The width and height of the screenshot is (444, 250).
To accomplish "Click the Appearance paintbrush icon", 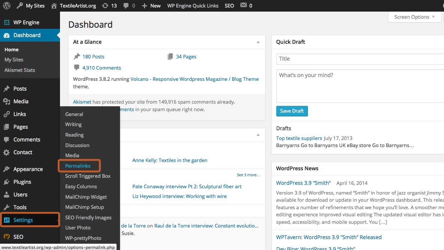I will tap(6, 169).
